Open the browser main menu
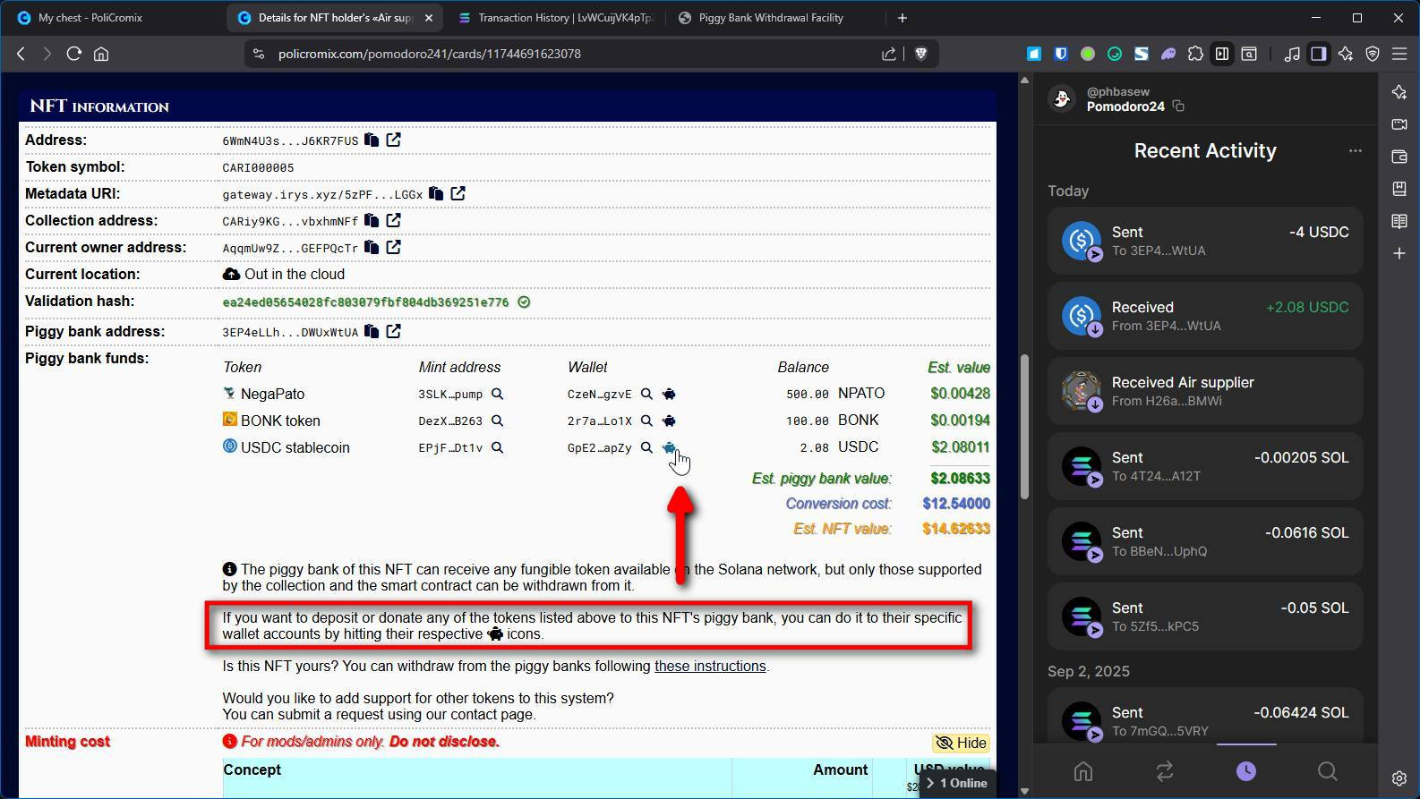The width and height of the screenshot is (1420, 799). 1399,54
